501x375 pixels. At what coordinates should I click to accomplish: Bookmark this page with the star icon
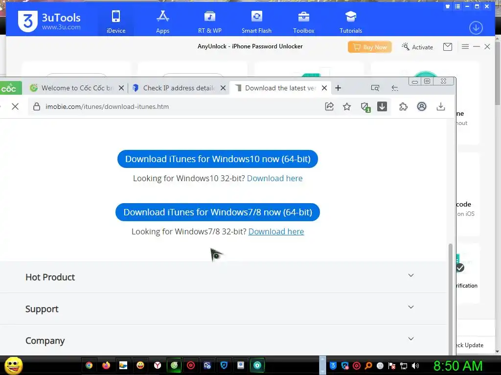click(347, 106)
